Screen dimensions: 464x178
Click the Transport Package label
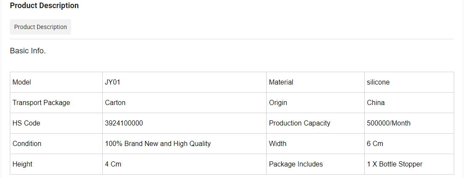[x=42, y=103]
